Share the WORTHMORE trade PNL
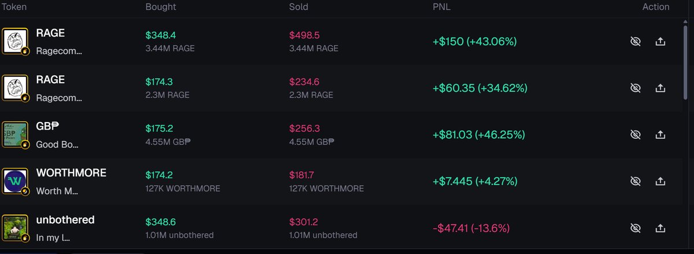The height and width of the screenshot is (254, 694). click(x=660, y=181)
